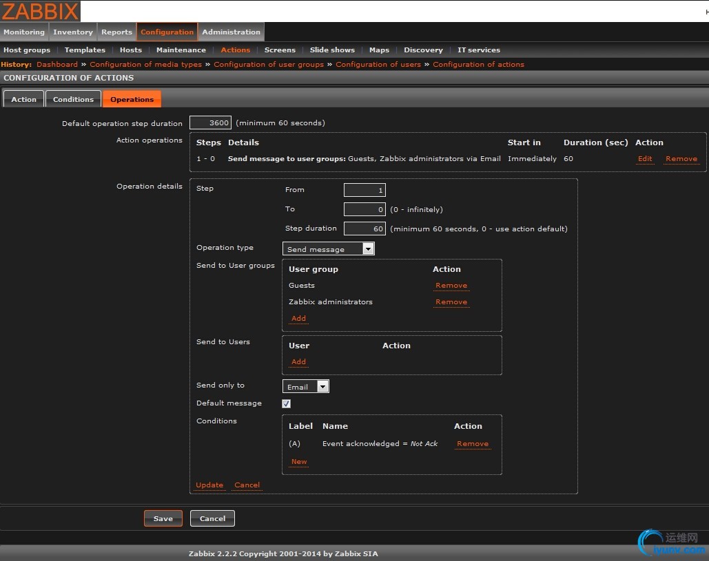Go to Hosts submenu

(131, 50)
